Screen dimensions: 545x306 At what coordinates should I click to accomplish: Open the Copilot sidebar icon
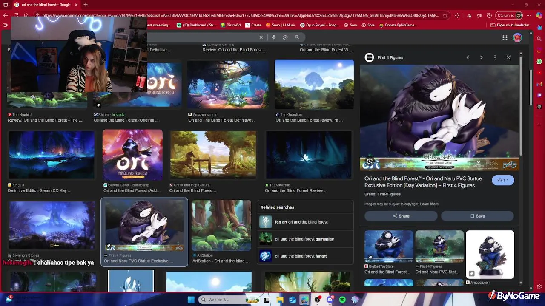coord(539,16)
